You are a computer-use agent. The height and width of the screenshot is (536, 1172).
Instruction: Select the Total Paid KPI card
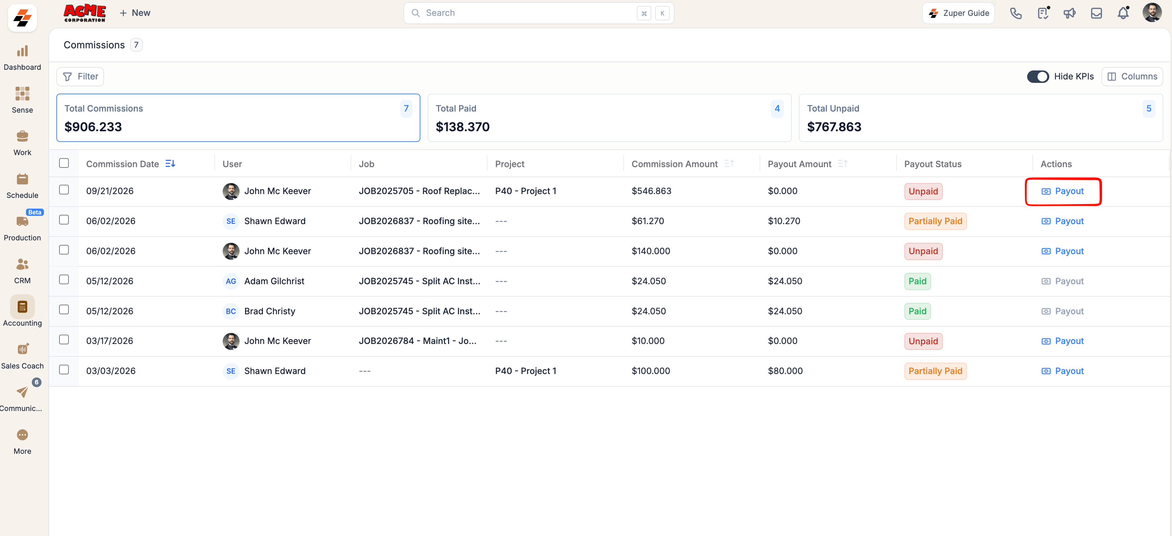(x=609, y=118)
